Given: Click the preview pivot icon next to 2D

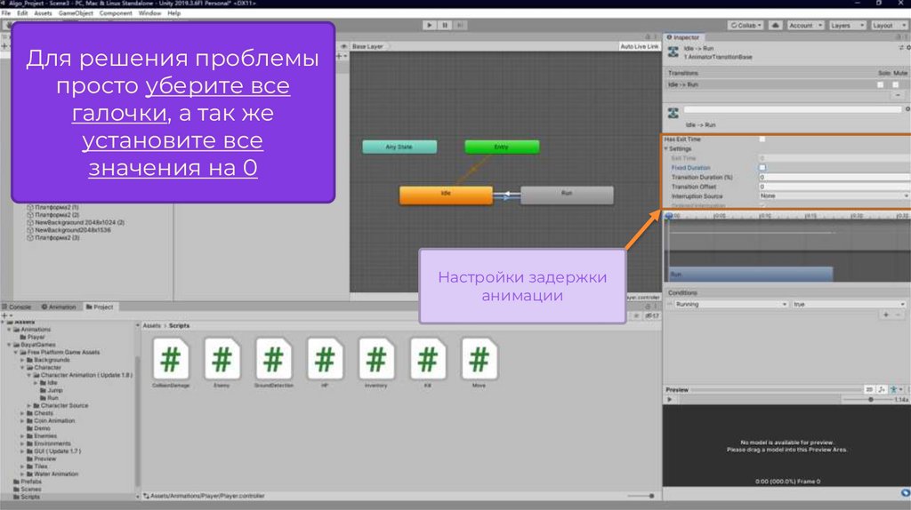Looking at the screenshot, I should click(882, 389).
